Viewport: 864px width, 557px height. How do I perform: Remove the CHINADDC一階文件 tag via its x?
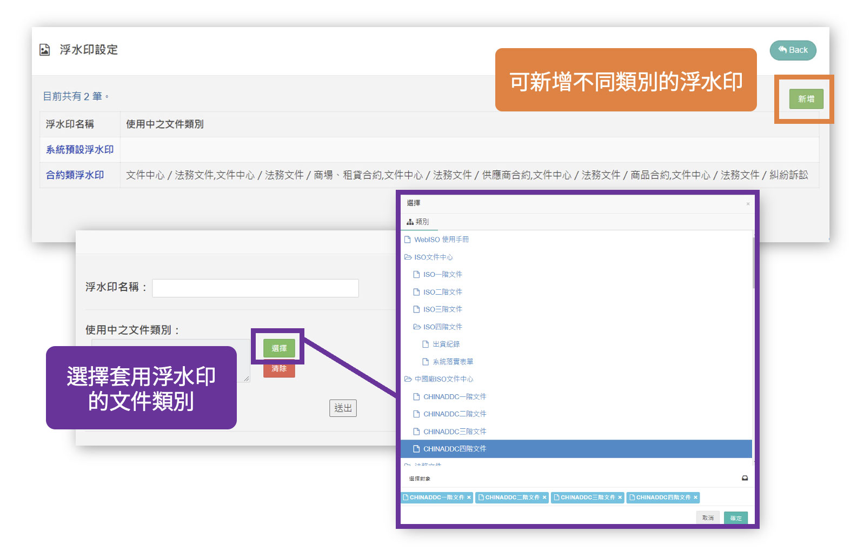[469, 498]
